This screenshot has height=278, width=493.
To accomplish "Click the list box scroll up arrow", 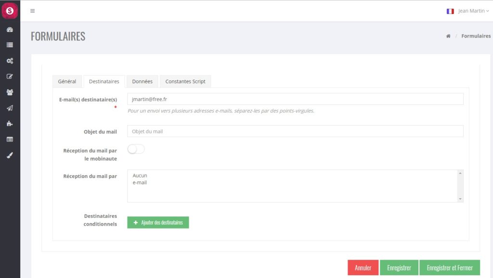I will [x=460, y=174].
